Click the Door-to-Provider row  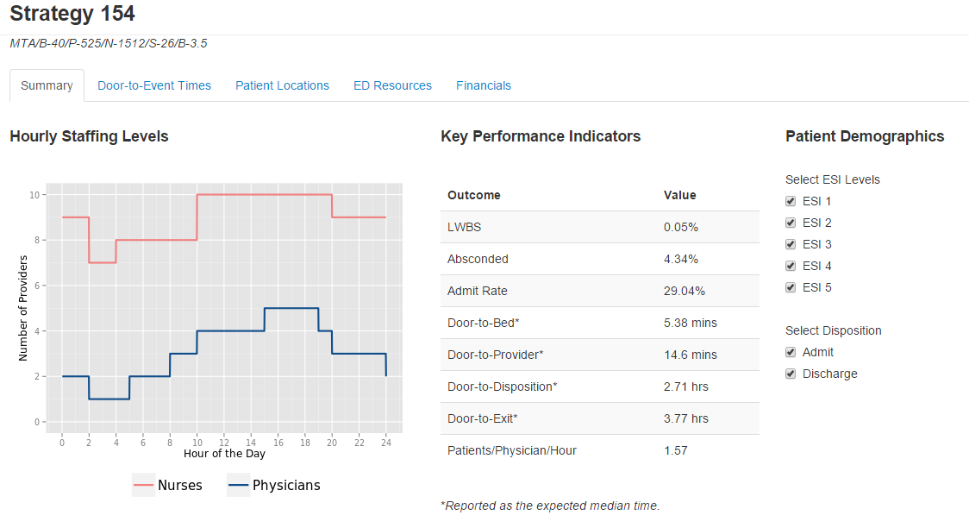point(599,355)
